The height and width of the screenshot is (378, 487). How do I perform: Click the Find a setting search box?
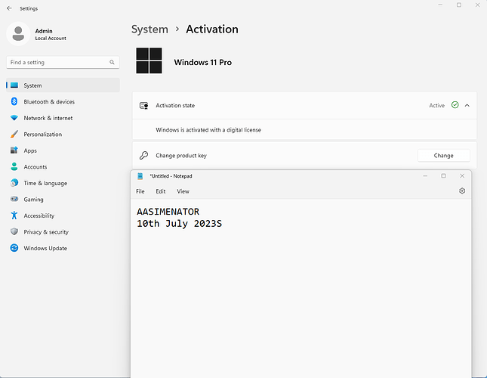(x=63, y=62)
